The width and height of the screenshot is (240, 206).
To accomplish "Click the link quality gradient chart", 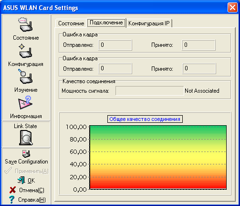I will point(158,157).
